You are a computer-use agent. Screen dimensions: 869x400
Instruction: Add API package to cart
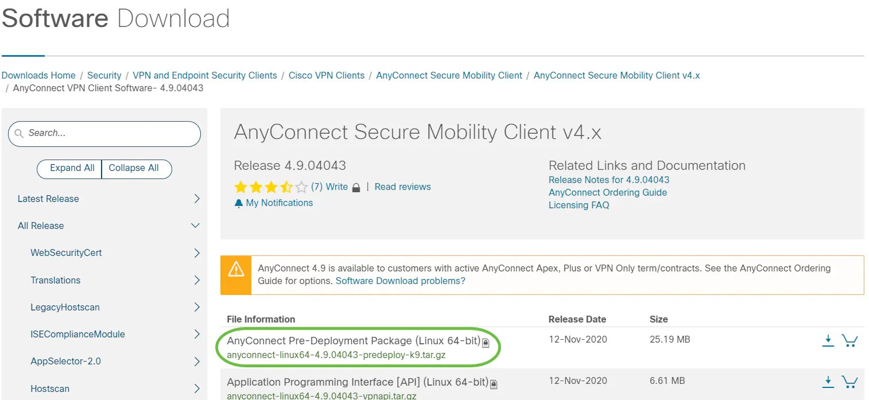pos(849,382)
